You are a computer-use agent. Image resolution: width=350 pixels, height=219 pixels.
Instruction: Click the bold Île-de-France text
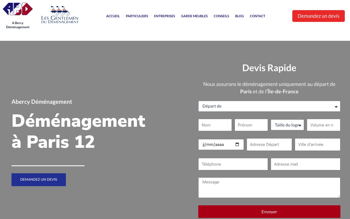click(x=283, y=91)
